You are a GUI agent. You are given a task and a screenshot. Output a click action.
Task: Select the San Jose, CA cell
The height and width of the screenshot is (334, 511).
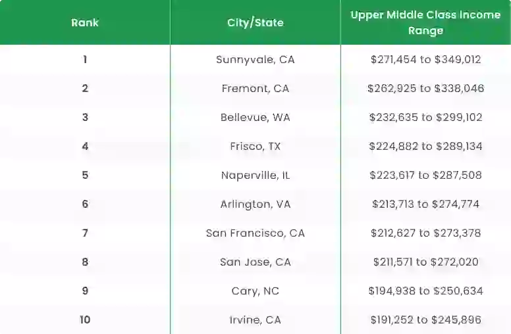255,262
